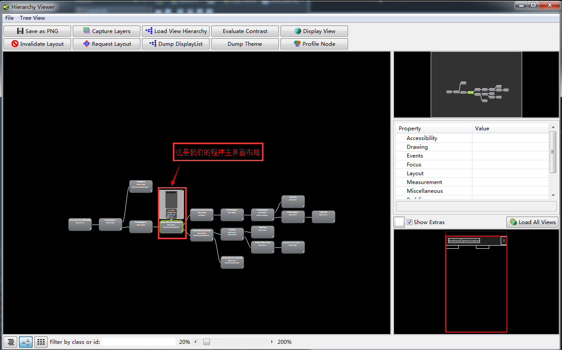Select TextView node connected to Toolbar

262,232
